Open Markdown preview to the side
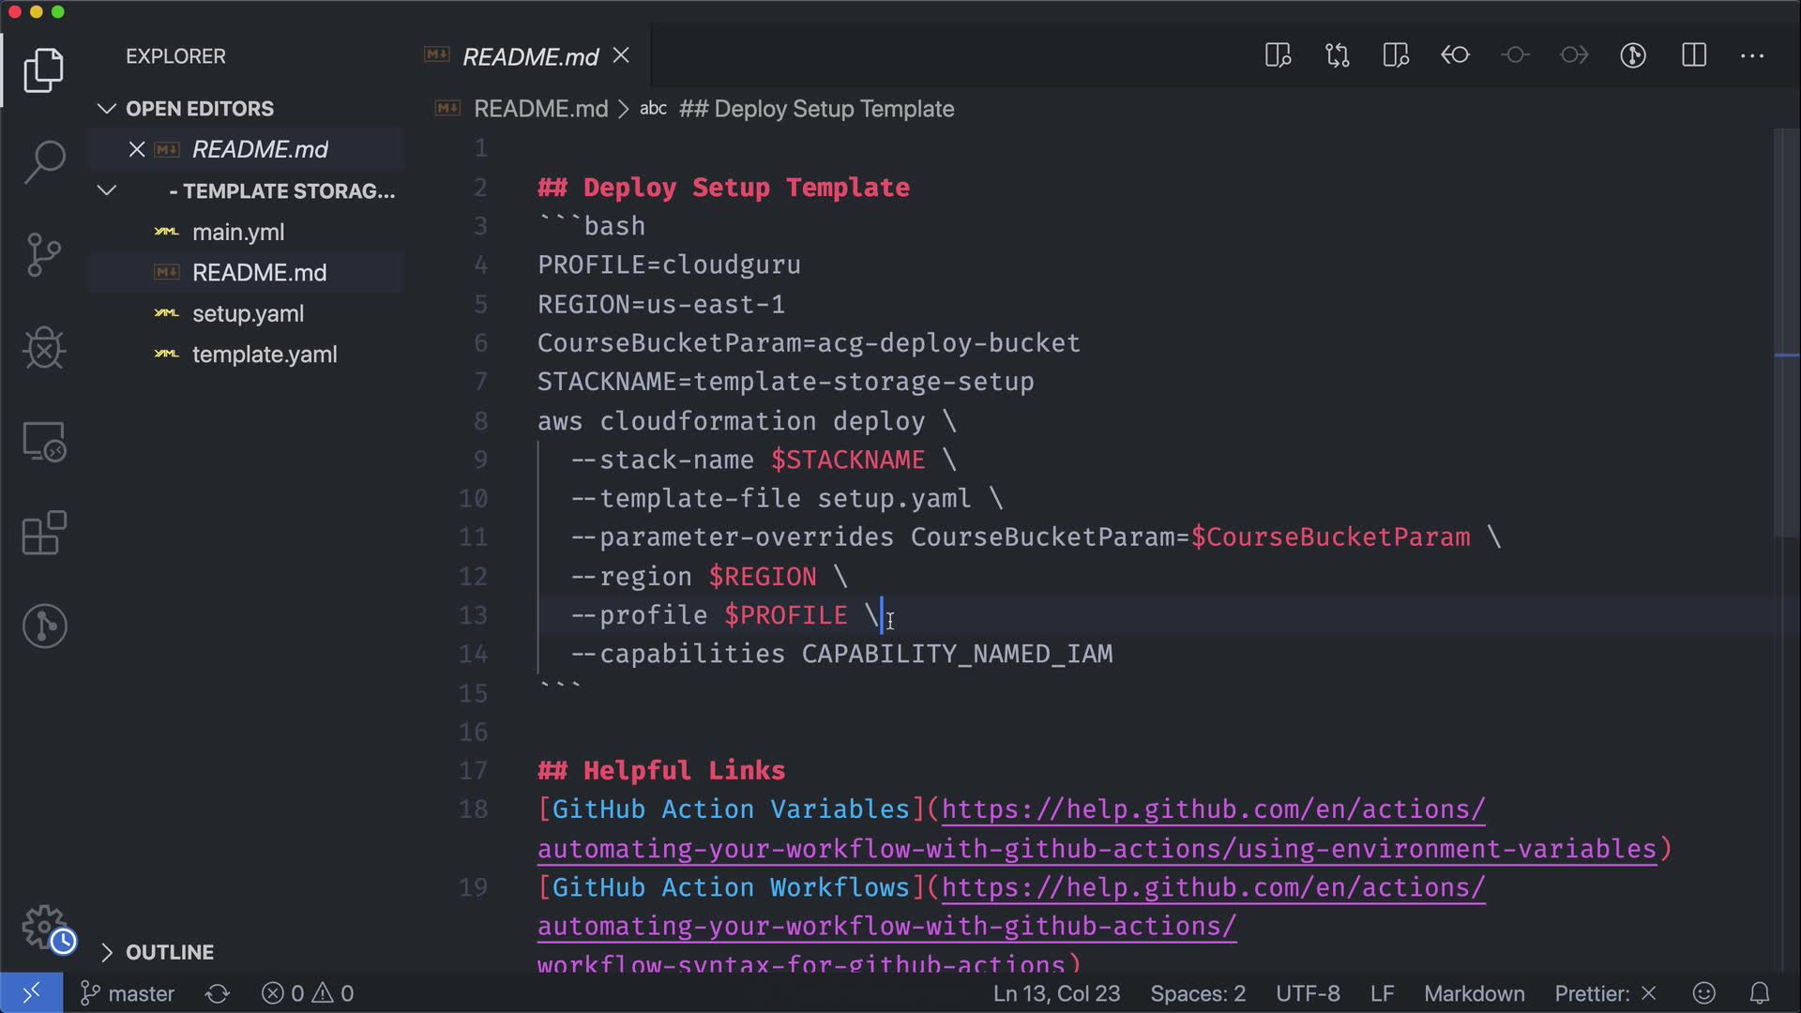This screenshot has width=1801, height=1013. click(x=1278, y=55)
